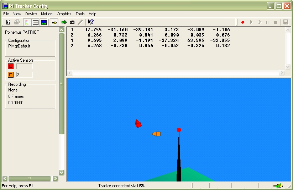293x190 pixels.
Task: Click the 'Polhemus PATRIOT' device label
Action: coord(22,32)
